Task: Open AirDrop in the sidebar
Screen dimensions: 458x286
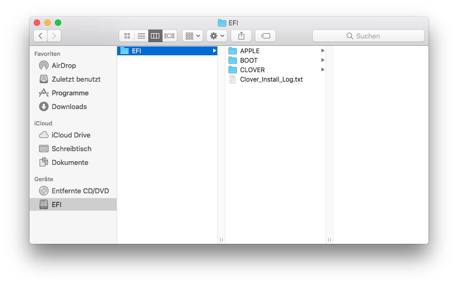Action: point(73,65)
